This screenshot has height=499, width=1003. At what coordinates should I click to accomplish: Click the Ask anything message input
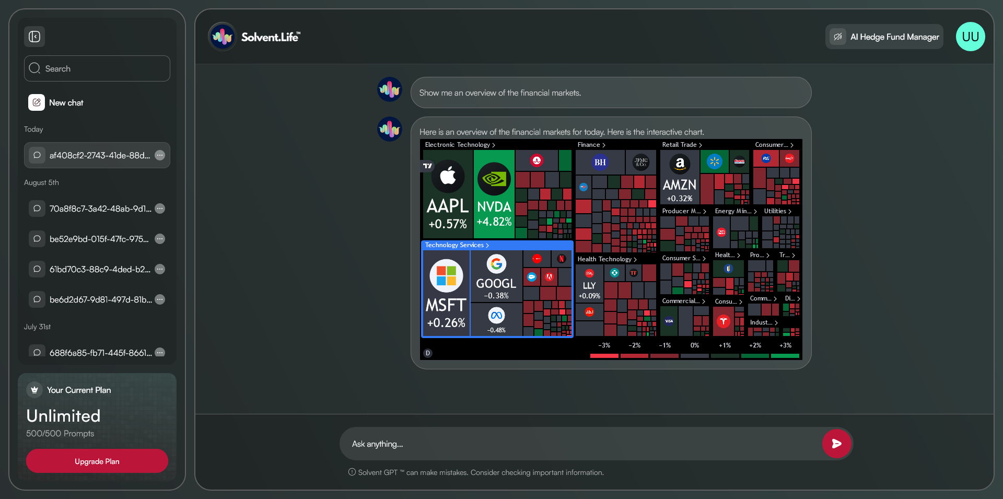point(580,444)
